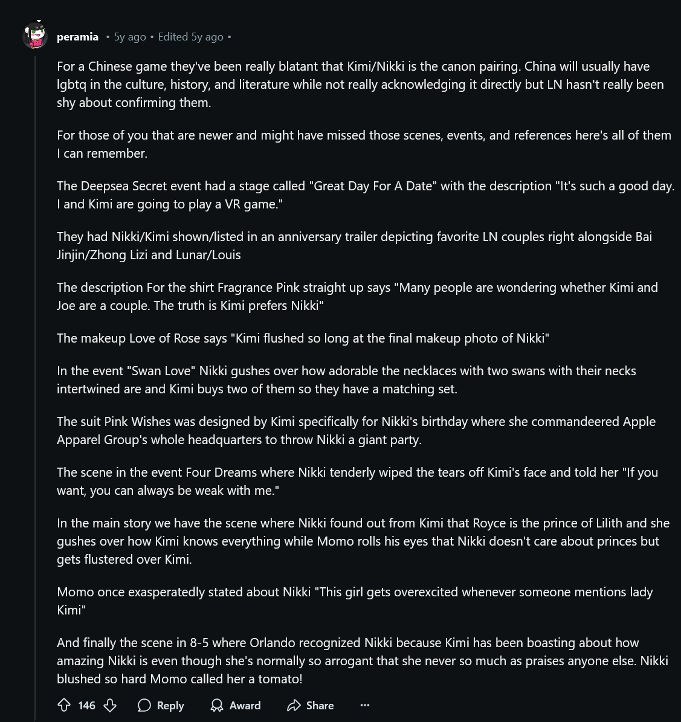
Task: Click the "5y ago" comment timestamp
Action: pos(130,37)
